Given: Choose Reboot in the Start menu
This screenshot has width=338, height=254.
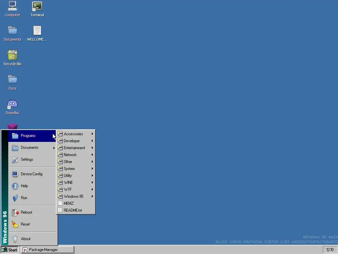Looking at the screenshot, I should pos(32,213).
